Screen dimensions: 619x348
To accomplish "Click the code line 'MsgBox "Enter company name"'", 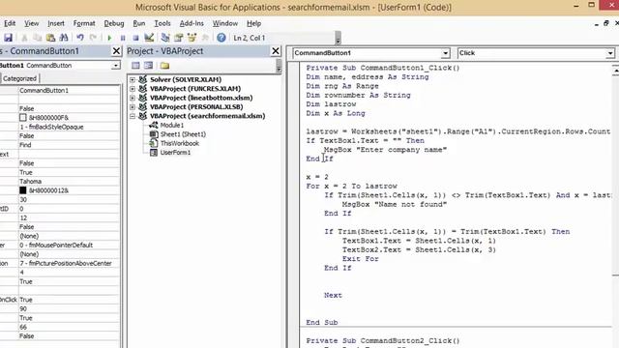I will pos(385,150).
